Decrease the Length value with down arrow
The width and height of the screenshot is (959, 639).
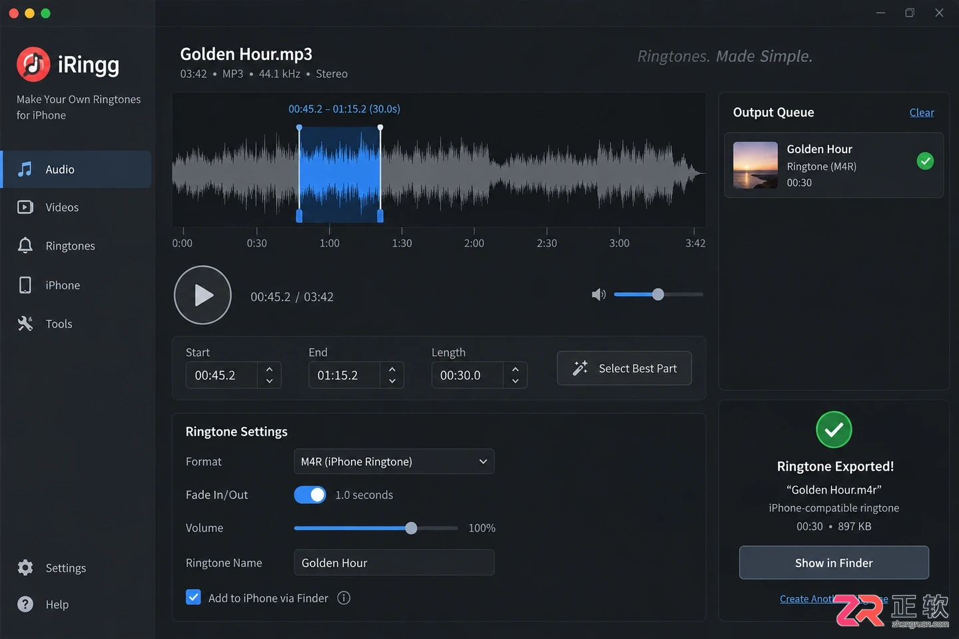[x=515, y=381]
